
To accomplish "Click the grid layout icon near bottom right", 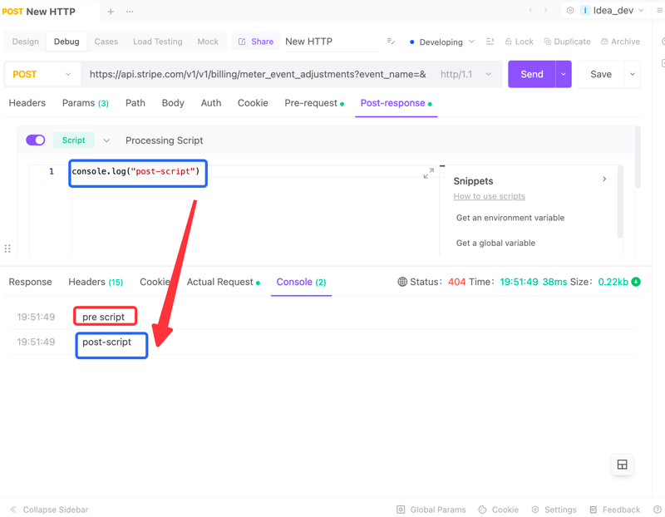I will [x=622, y=465].
